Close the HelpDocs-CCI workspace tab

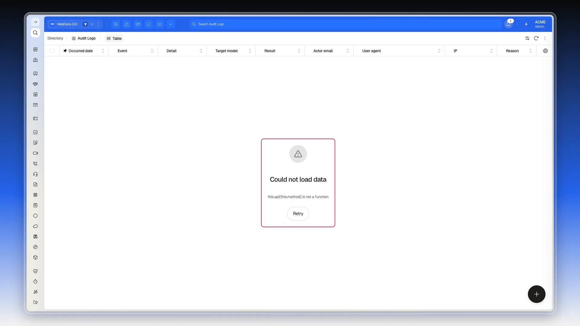tap(92, 24)
